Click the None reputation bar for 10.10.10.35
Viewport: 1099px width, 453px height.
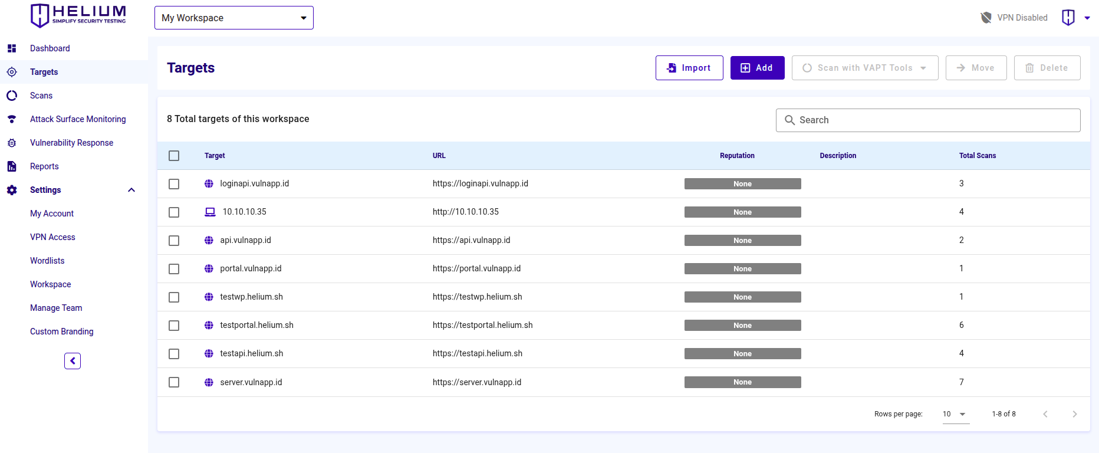742,212
